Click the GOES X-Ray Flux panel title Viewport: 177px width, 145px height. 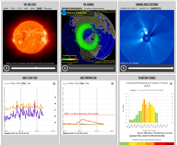pyautogui.click(x=30, y=78)
